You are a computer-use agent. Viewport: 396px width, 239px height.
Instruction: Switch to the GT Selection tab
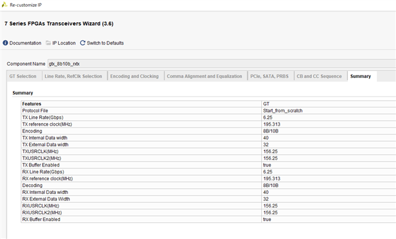click(23, 76)
